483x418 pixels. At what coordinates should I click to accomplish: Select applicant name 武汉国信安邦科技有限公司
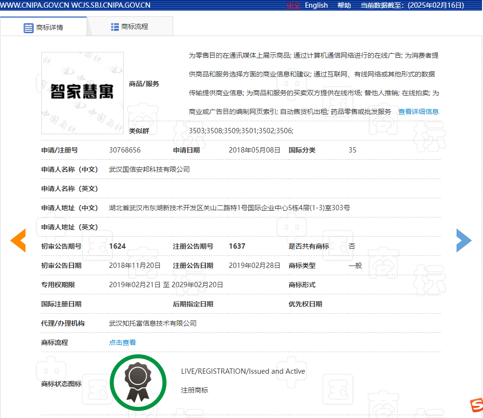point(150,169)
